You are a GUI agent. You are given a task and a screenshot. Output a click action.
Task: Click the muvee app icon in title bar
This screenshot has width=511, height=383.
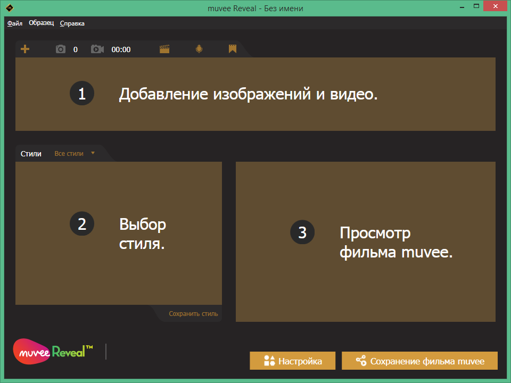tap(10, 7)
